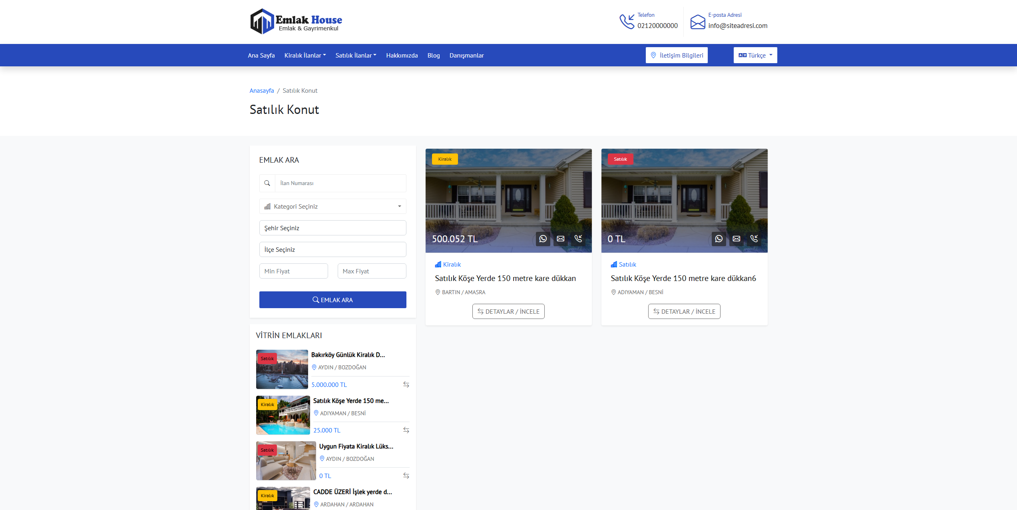Viewport: 1017px width, 510px height.
Task: Expand the Kiralık İlanlar menu
Action: tap(305, 55)
